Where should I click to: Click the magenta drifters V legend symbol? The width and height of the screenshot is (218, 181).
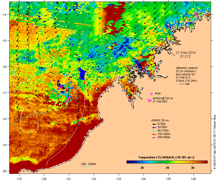(x=150, y=101)
